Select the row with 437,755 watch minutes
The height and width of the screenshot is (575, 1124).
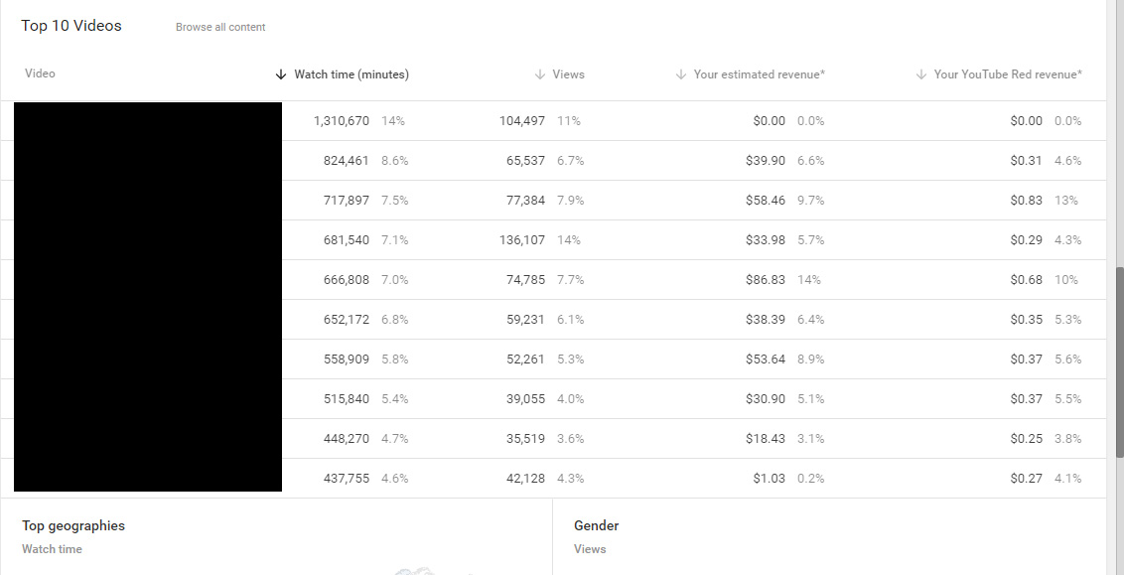553,479
